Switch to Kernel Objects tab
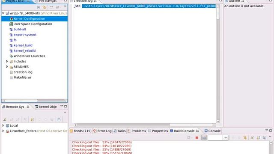This screenshot has height=154, width=274. click(x=46, y=107)
